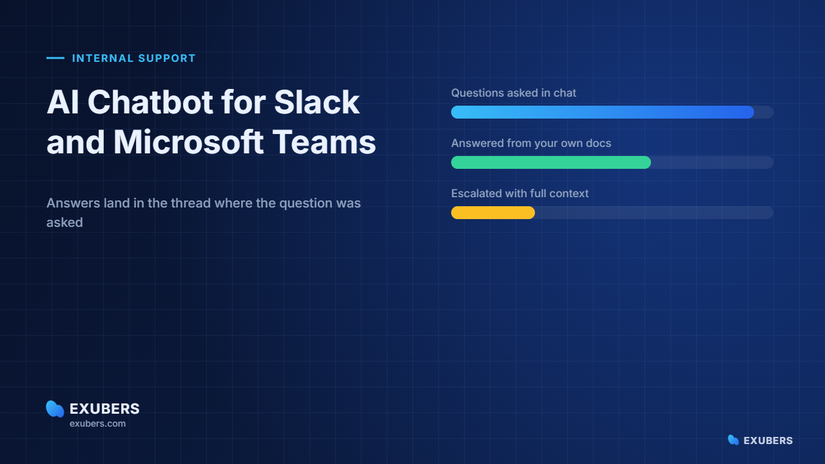Click the 'Escalated with full context' label
Screen dimensions: 825x464
coord(520,193)
